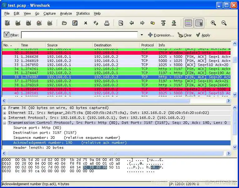Zoom in magnifier toolbar icon
The width and height of the screenshot is (239, 188).
pyautogui.click(x=213, y=23)
